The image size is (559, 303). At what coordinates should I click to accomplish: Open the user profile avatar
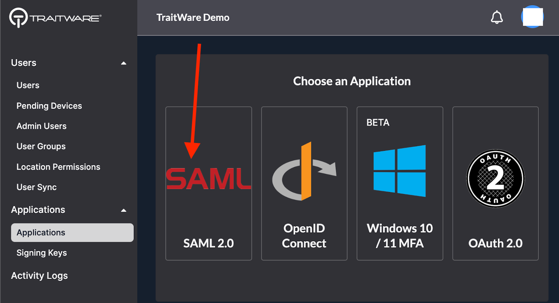click(x=532, y=17)
